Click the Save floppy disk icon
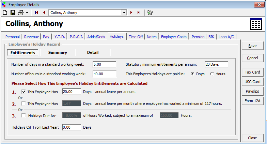This screenshot has height=144, width=267. (13, 13)
